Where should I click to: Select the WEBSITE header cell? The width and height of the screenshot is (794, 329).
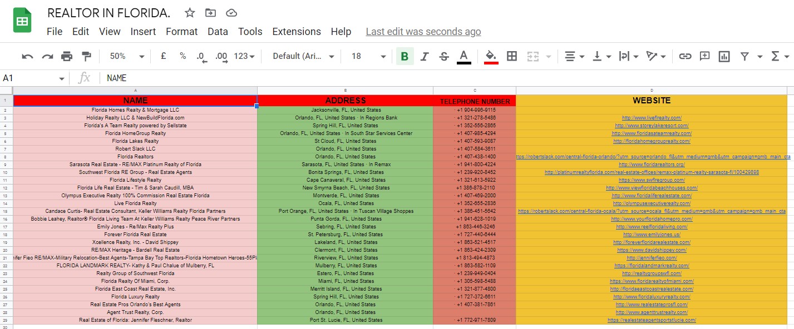[x=652, y=101]
